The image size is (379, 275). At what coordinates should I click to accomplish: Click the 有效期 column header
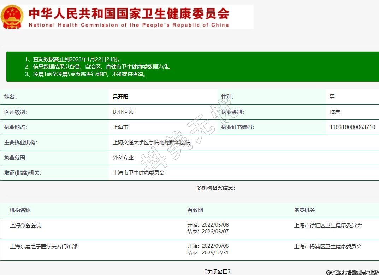coord(195,210)
